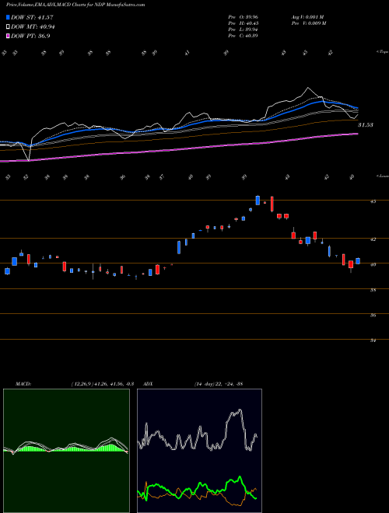Click the magenta DOW PT legend swatch
389x513 pixels.
pyautogui.click(x=8, y=36)
